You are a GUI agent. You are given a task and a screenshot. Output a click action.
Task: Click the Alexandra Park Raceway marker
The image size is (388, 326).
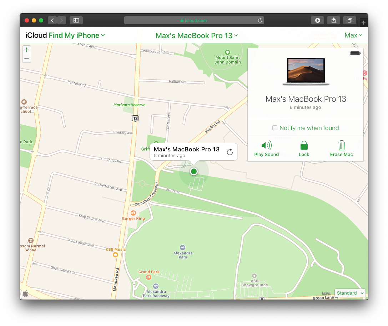[156, 286]
